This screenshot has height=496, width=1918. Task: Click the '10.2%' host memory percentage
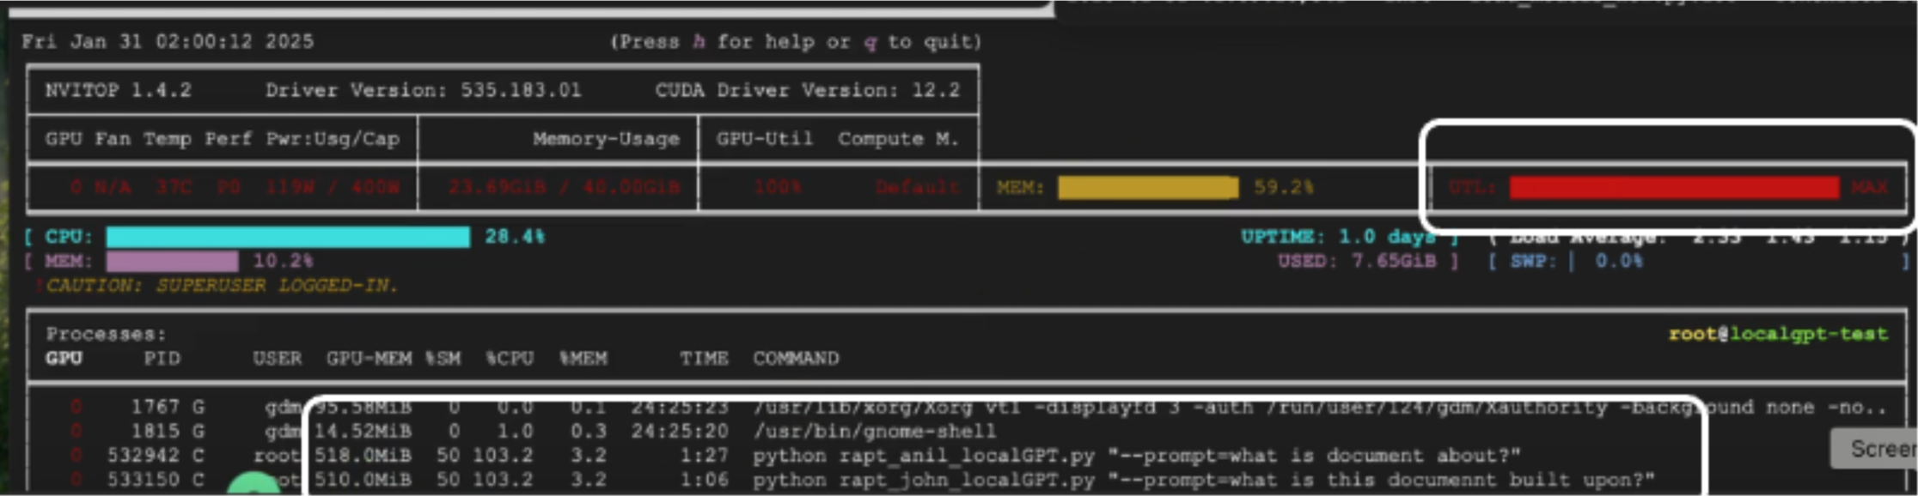(283, 261)
